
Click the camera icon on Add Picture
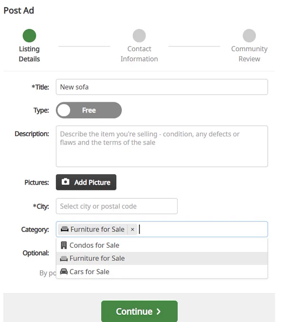click(65, 182)
